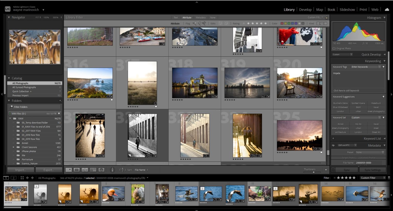Switch to the Develop module

[x=305, y=9]
